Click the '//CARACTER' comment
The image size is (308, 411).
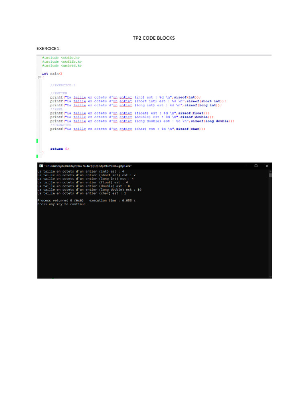61,125
